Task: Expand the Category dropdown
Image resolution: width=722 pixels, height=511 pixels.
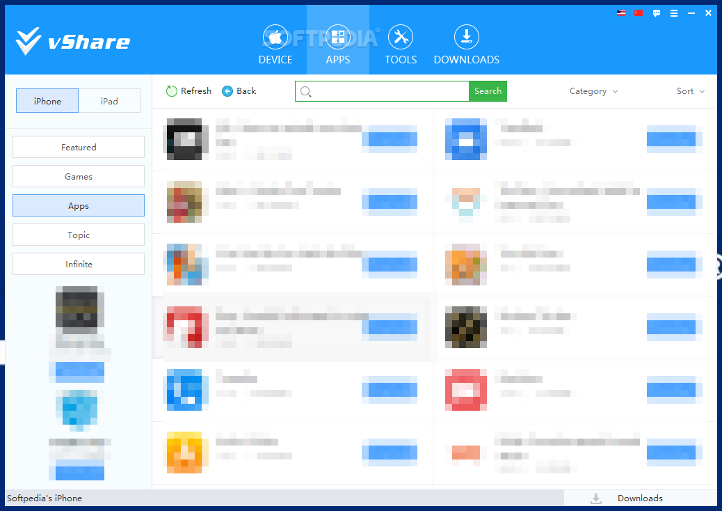Action: pos(593,91)
